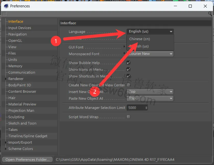Maximize the Preferences window

coord(190,6)
